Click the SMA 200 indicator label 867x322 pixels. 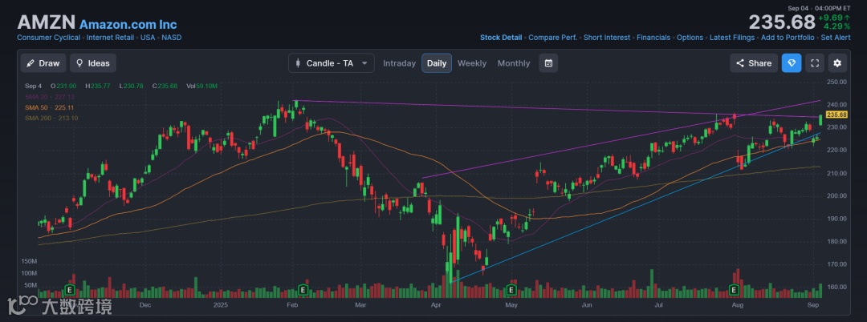coord(51,118)
